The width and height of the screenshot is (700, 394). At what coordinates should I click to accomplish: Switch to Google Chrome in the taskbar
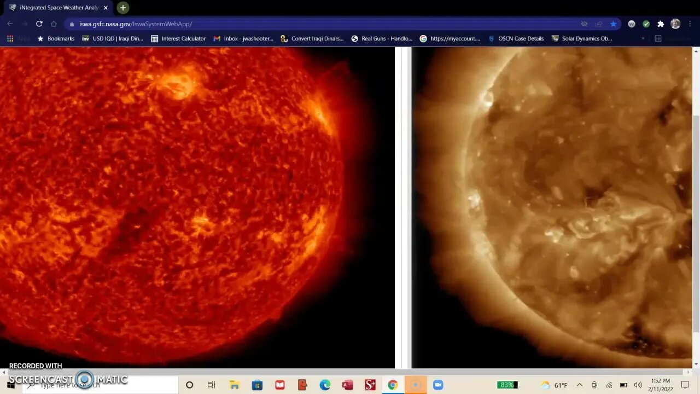[x=393, y=385]
